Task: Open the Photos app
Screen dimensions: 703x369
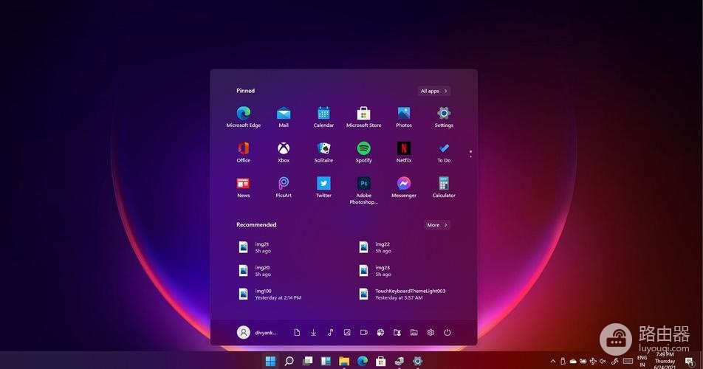Action: 403,117
